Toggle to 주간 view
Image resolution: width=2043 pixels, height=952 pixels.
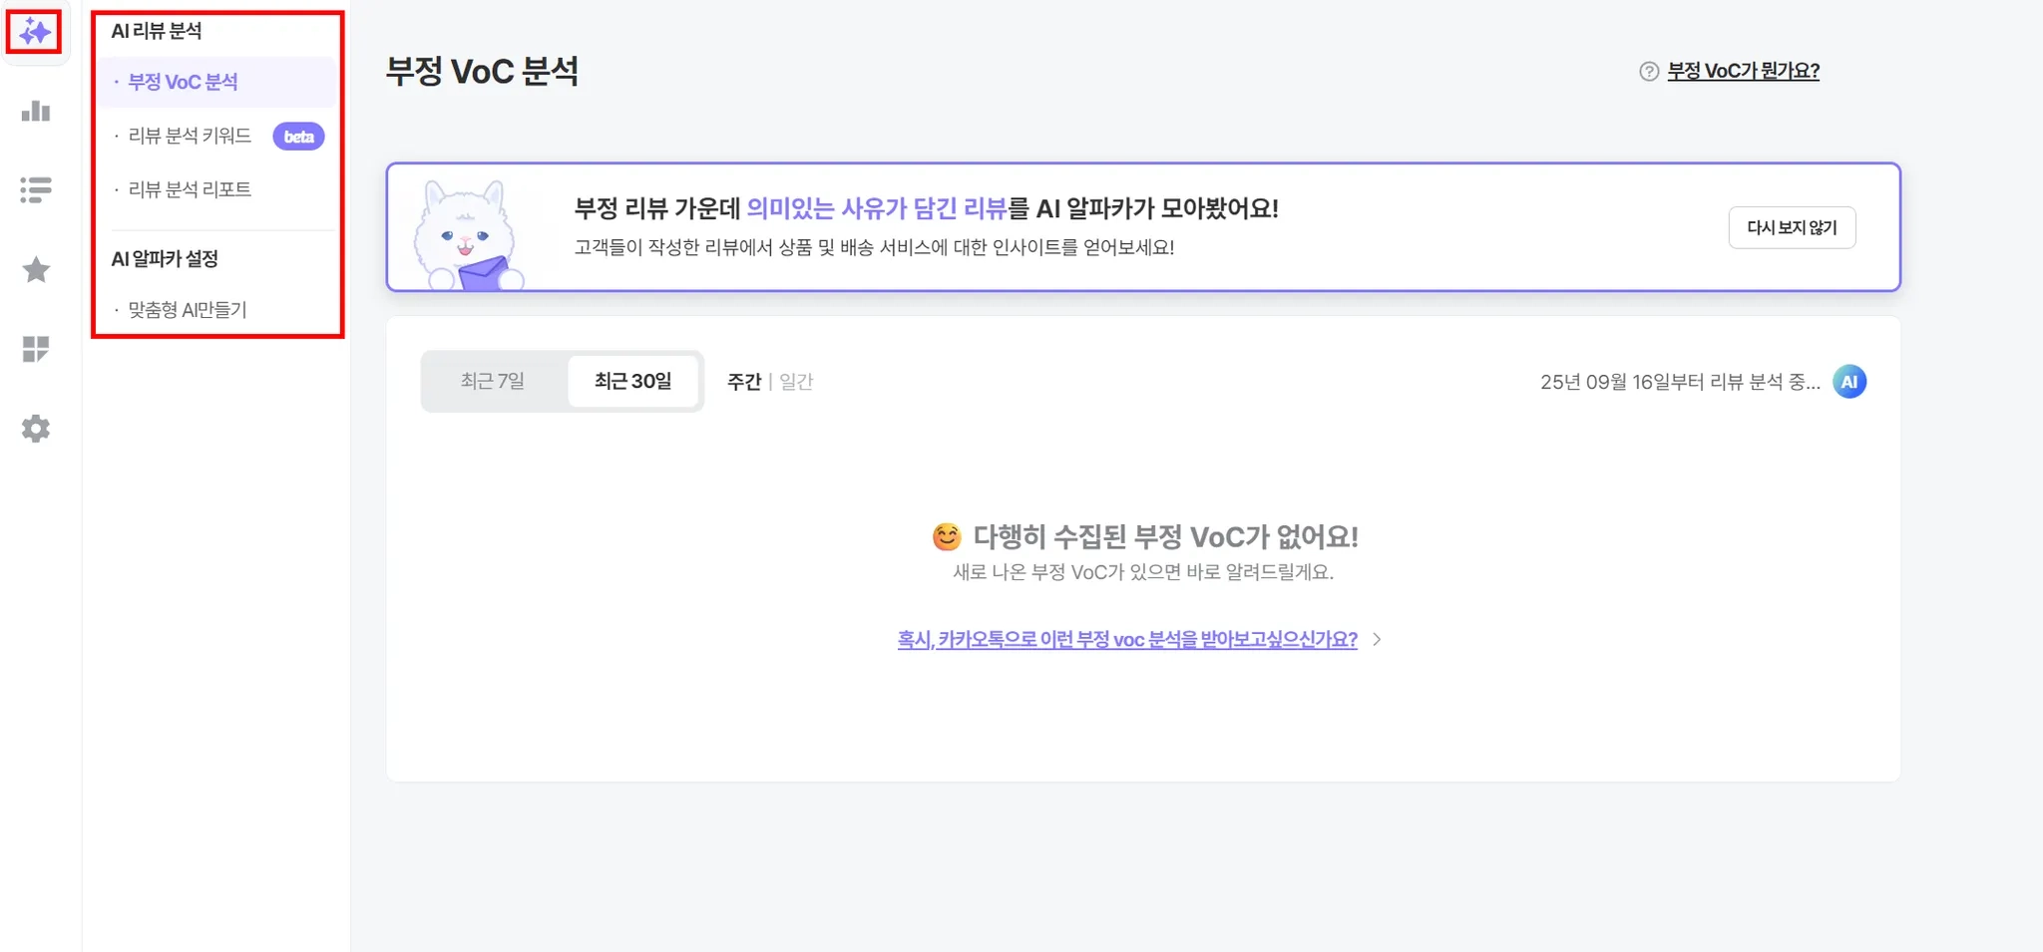(x=744, y=382)
